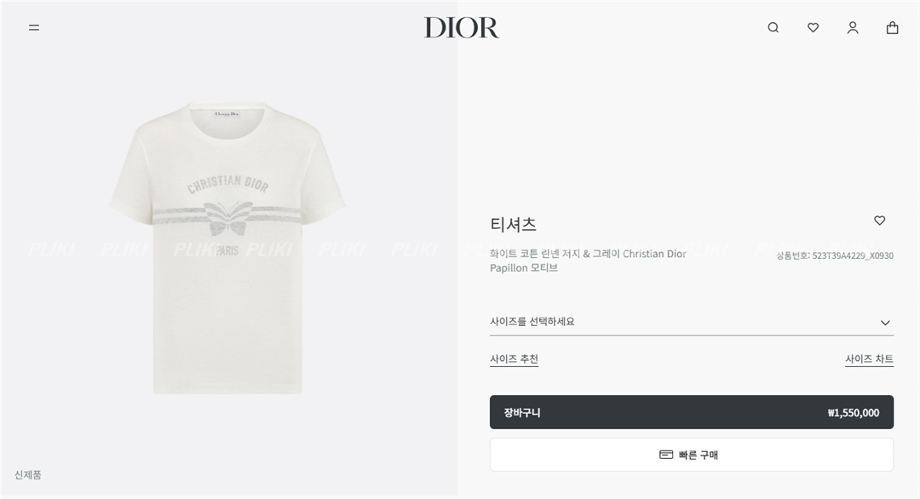Viewport: 920px width, 499px height.
Task: Click the search magnifier icon
Action: pos(773,27)
